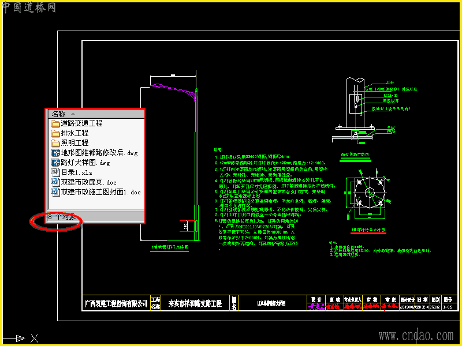Click the www.cndao.com watermark link
The image size is (462, 346).
416,336
